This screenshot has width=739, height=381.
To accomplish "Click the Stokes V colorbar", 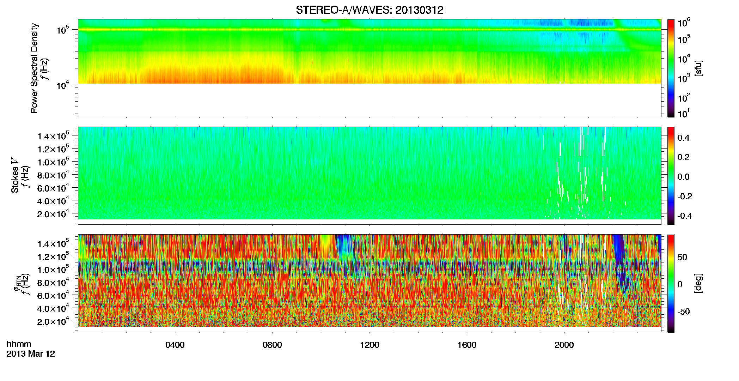I will tap(671, 176).
